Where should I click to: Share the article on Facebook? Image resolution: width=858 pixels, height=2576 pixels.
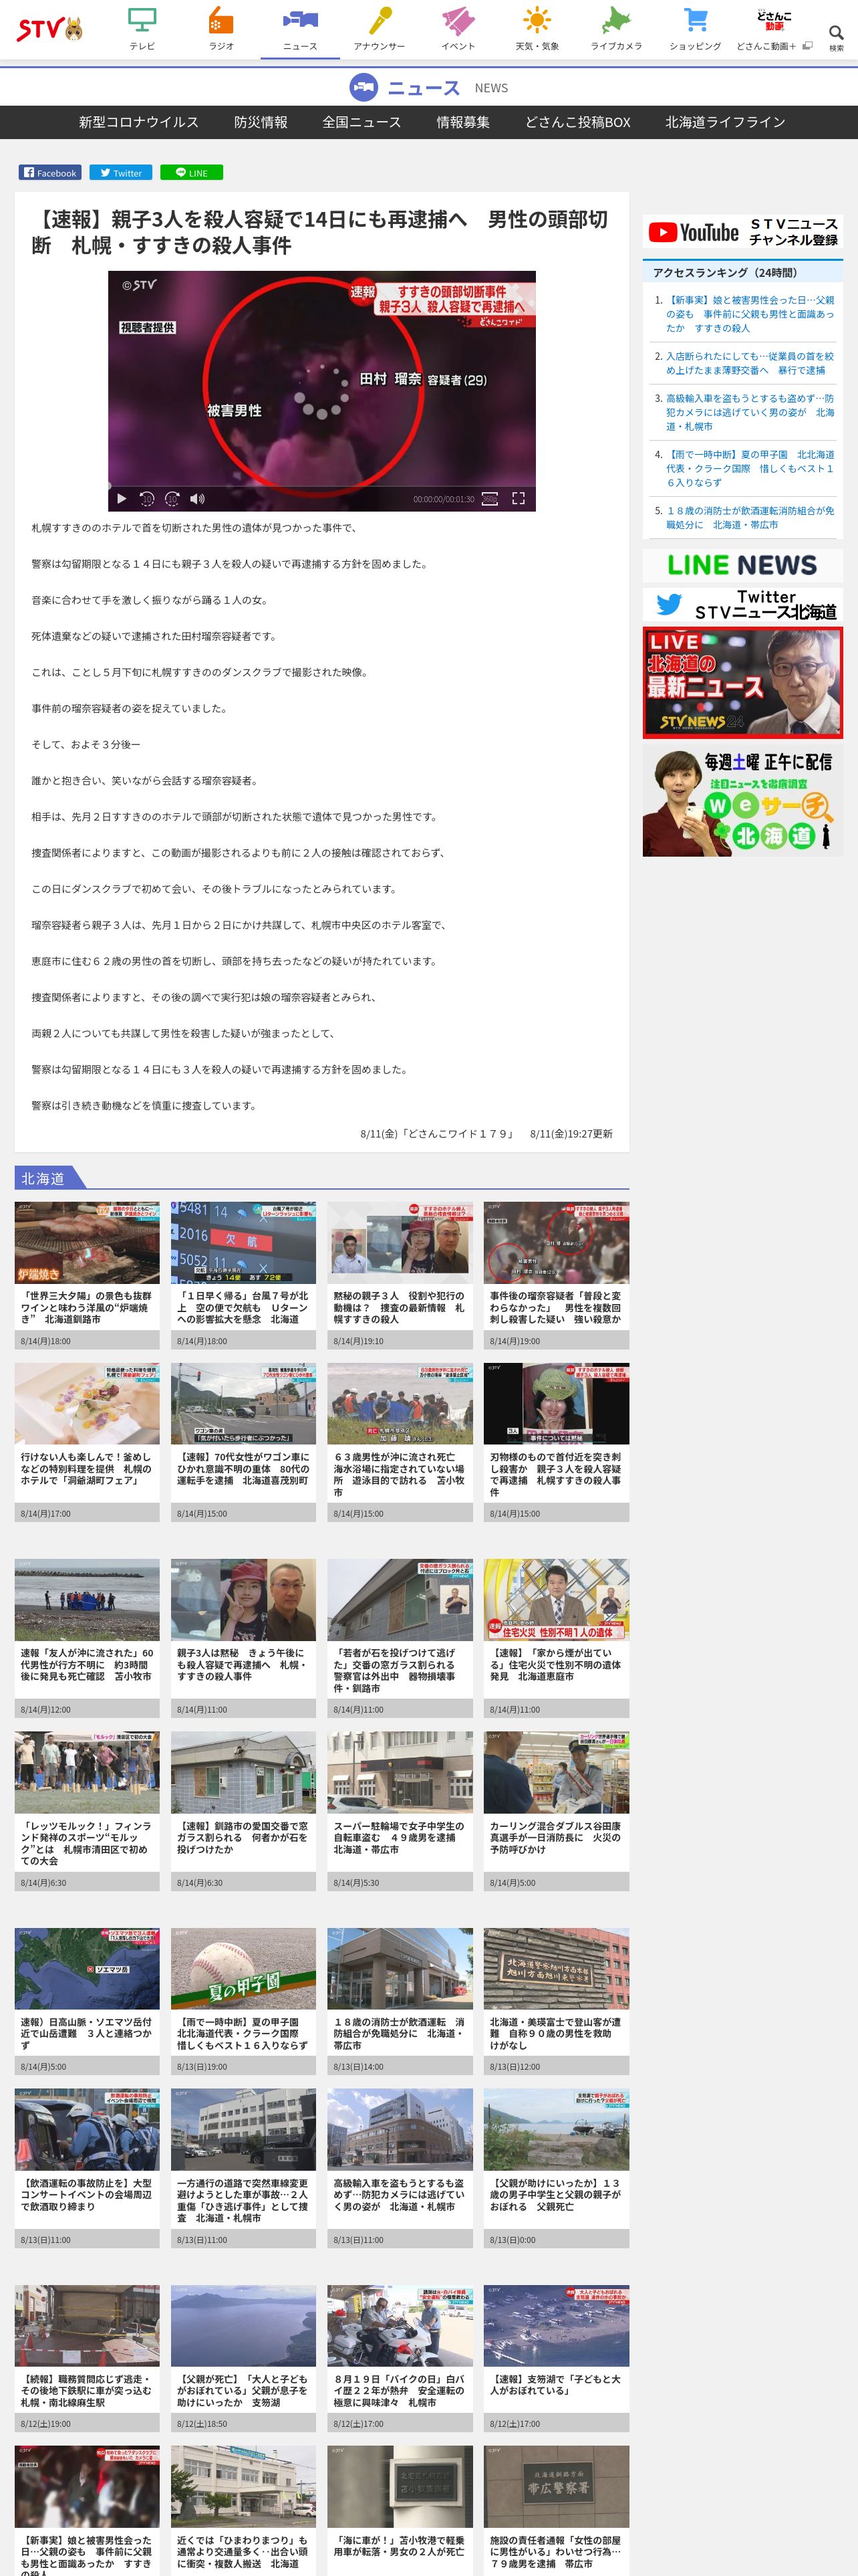(x=50, y=172)
